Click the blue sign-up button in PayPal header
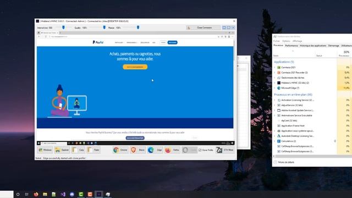 pos(172,42)
